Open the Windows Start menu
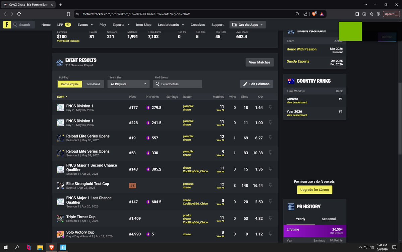Screen dimensions: 402x252 pyautogui.click(x=5, y=247)
